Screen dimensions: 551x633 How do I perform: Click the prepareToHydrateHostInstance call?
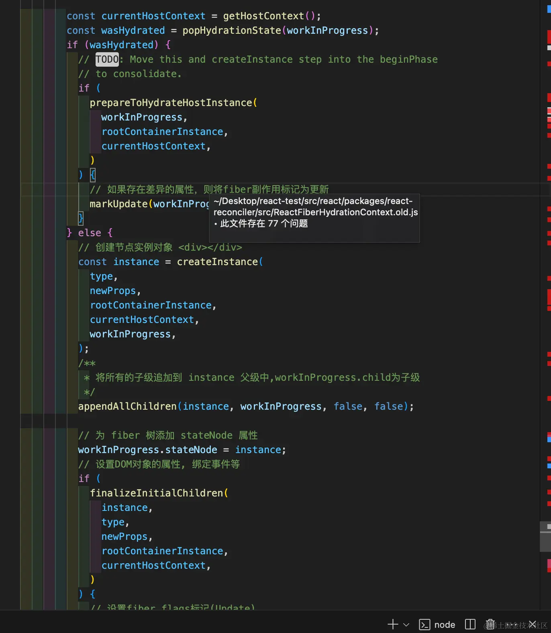tap(171, 103)
